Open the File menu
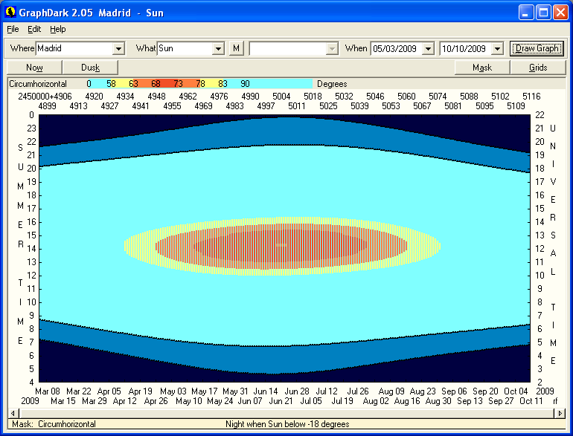Viewport: 573px width, 436px height. point(13,29)
